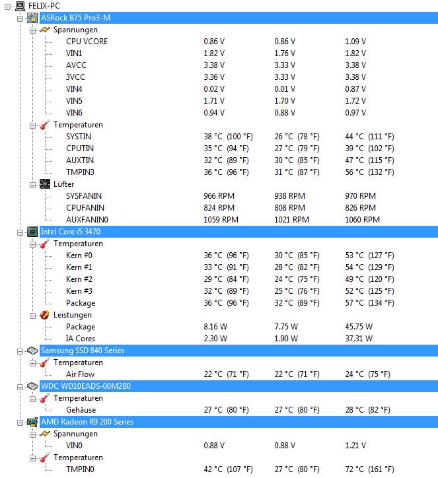Select the VIN4 voltage entry
The height and width of the screenshot is (478, 438).
[74, 89]
